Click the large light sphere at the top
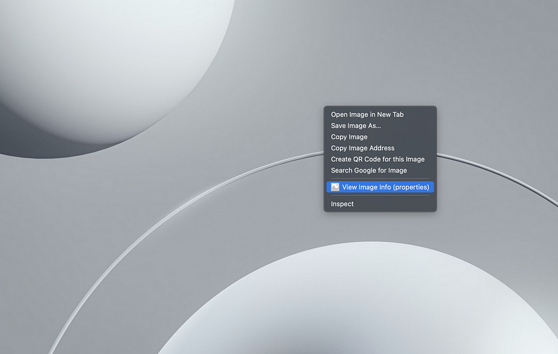This screenshot has height=354, width=558. point(107,60)
